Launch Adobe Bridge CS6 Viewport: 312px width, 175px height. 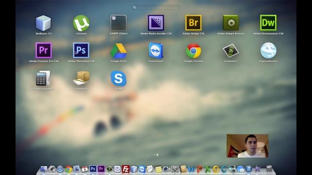[x=194, y=23]
